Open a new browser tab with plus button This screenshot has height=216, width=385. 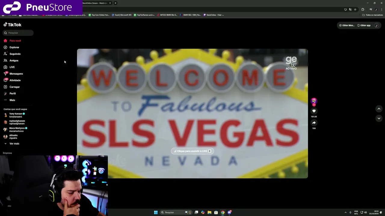coord(115,3)
